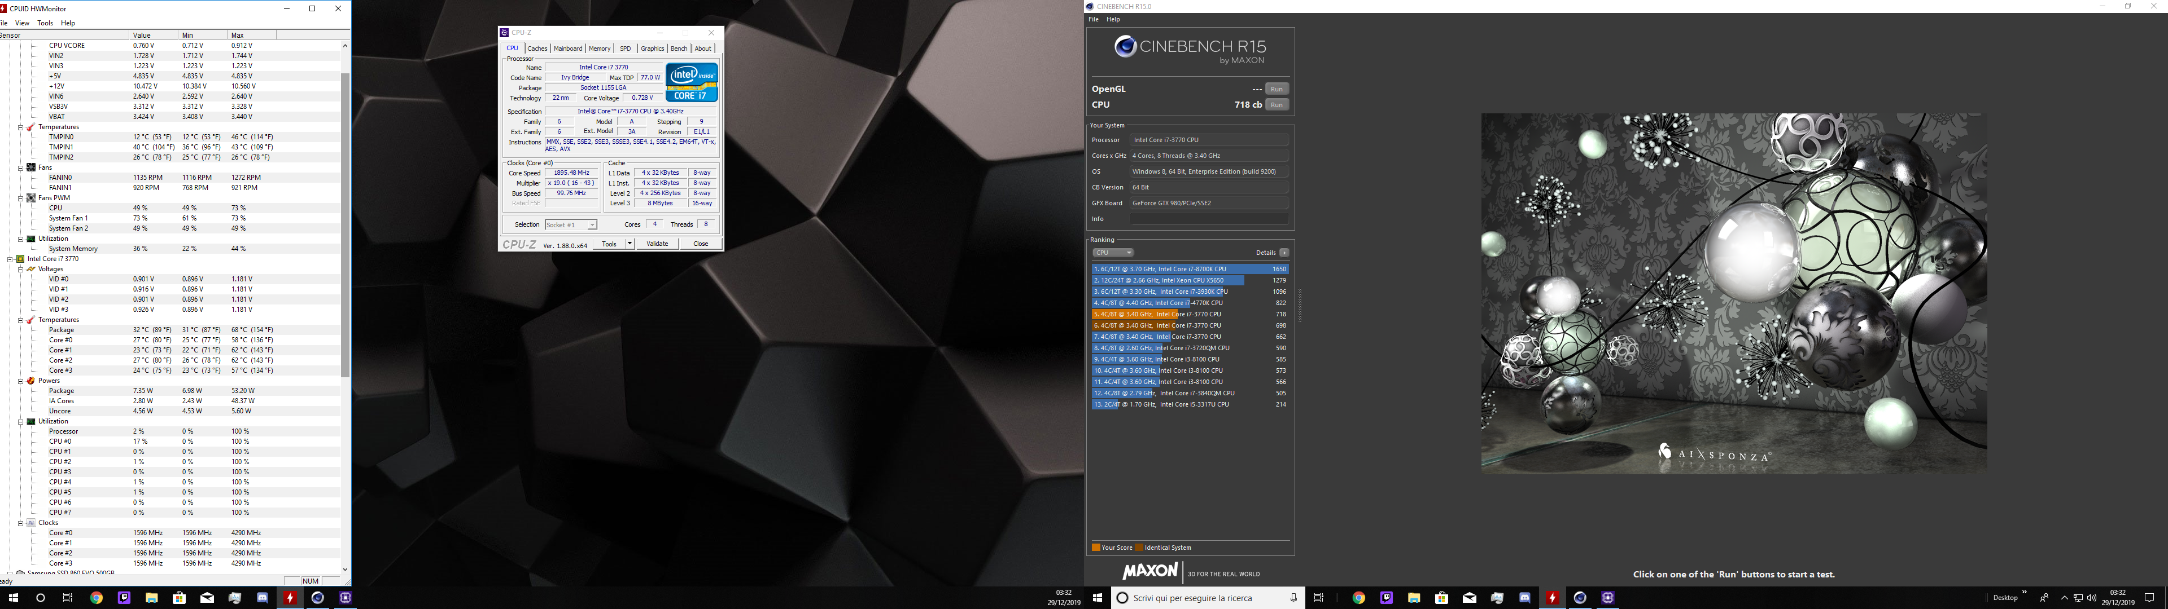Run the CPU test in Cinebench
2168x609 pixels.
pyautogui.click(x=1277, y=105)
